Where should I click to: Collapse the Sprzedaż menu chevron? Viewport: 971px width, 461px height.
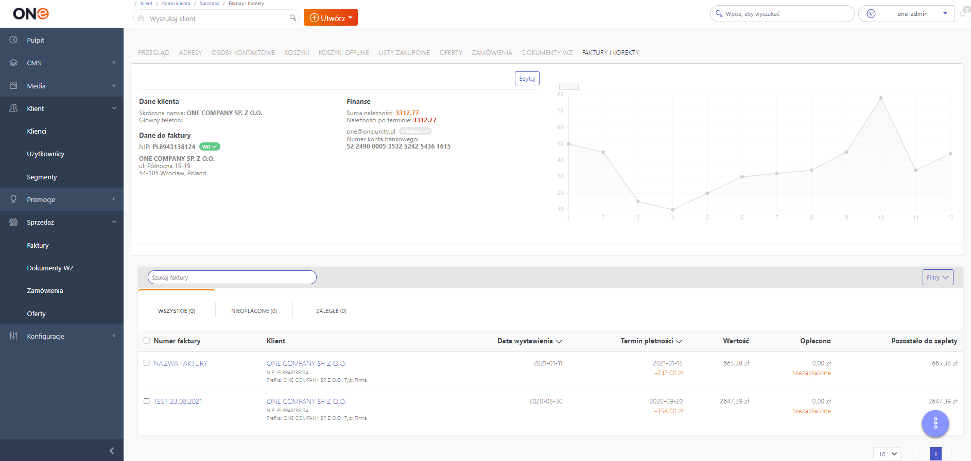[x=114, y=222]
